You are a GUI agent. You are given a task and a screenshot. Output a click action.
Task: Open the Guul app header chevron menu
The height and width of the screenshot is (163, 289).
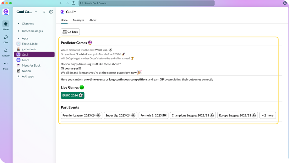[x=75, y=12]
